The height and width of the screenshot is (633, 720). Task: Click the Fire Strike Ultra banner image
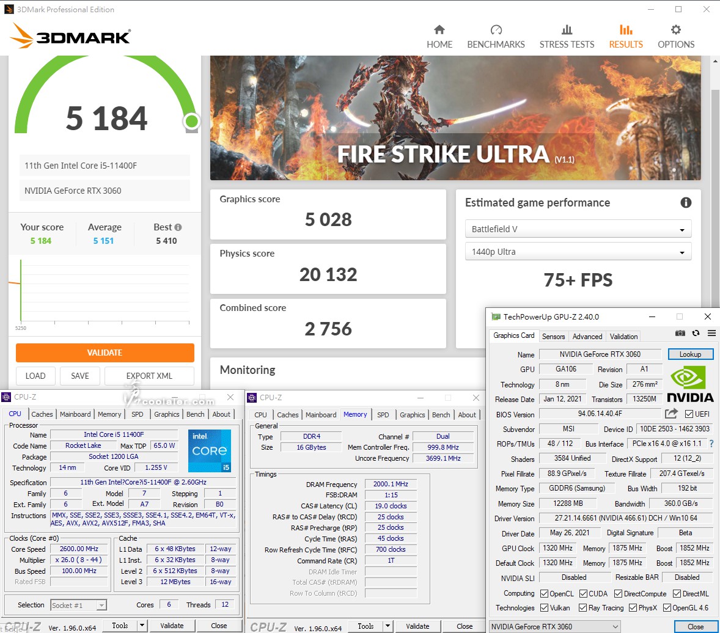tap(455, 118)
